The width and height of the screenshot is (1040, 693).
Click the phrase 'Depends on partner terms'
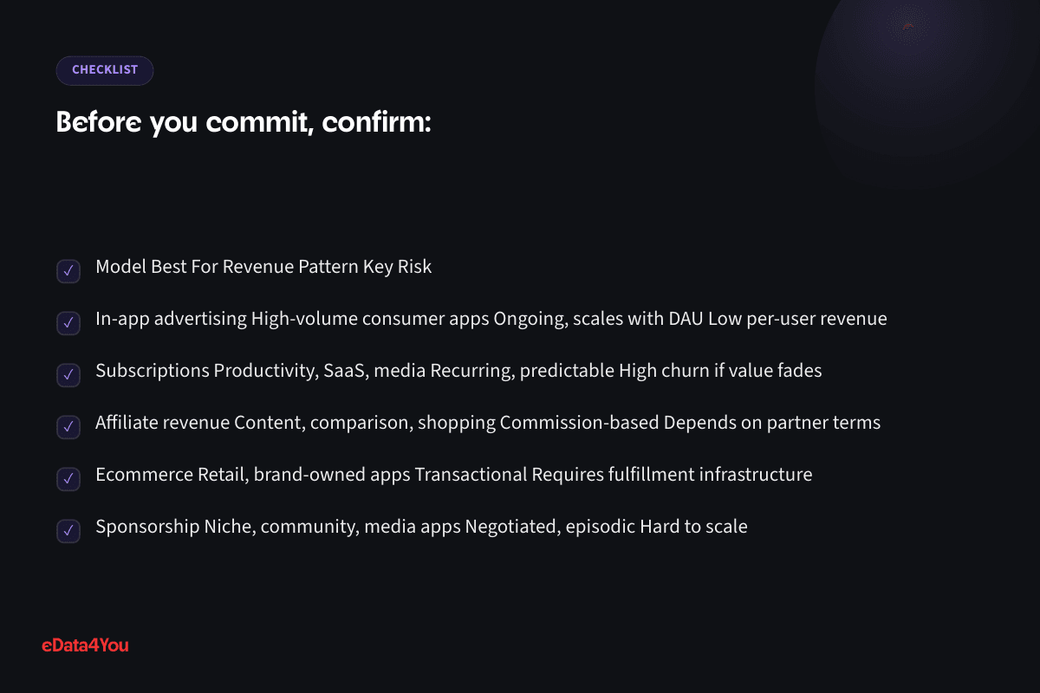click(x=772, y=423)
